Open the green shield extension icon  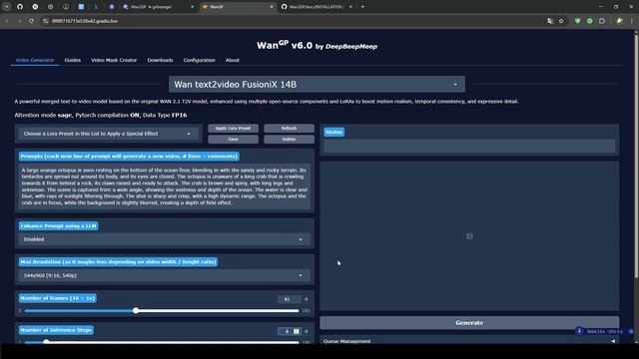577,21
